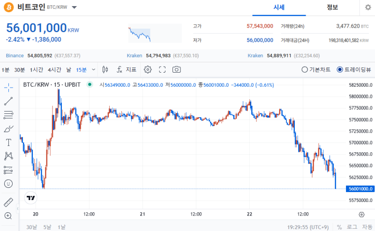Image resolution: width=375 pixels, height=231 pixels.
Task: Select the crosshair cursor tool
Action: click(8, 88)
